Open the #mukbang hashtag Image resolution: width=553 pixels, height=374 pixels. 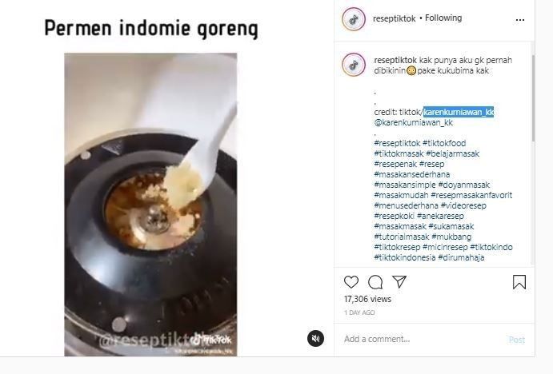(451, 237)
